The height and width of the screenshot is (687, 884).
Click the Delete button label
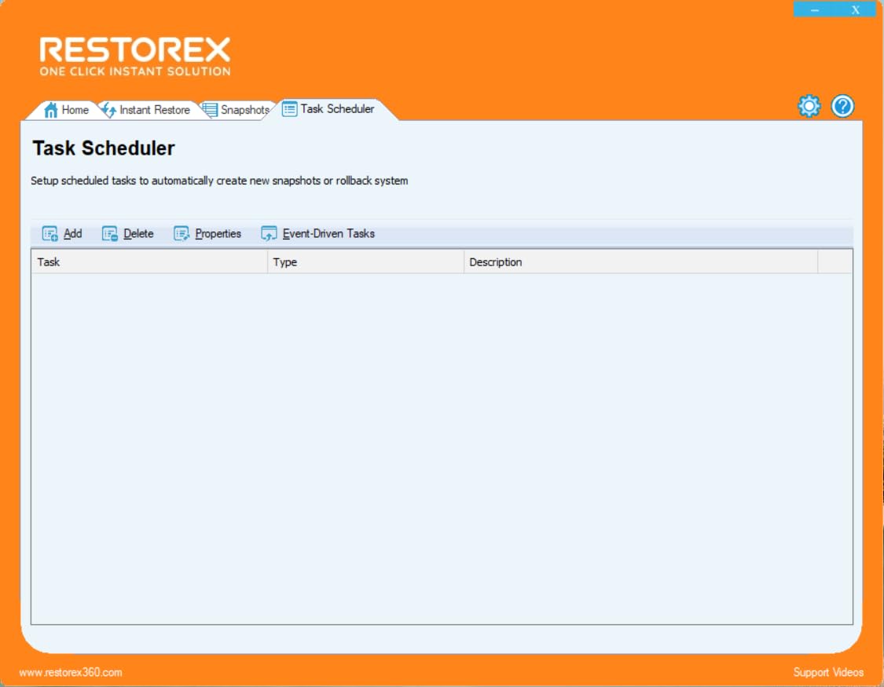138,234
